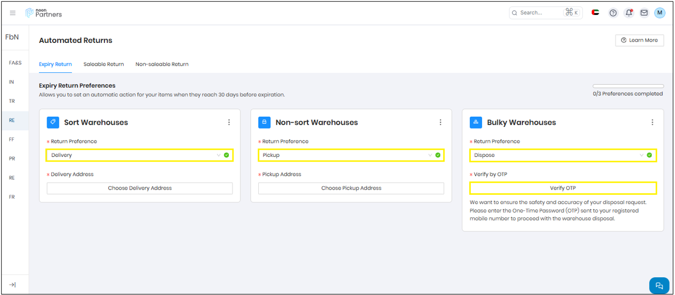
Task: Click the noon Partners logo
Action: [x=44, y=13]
